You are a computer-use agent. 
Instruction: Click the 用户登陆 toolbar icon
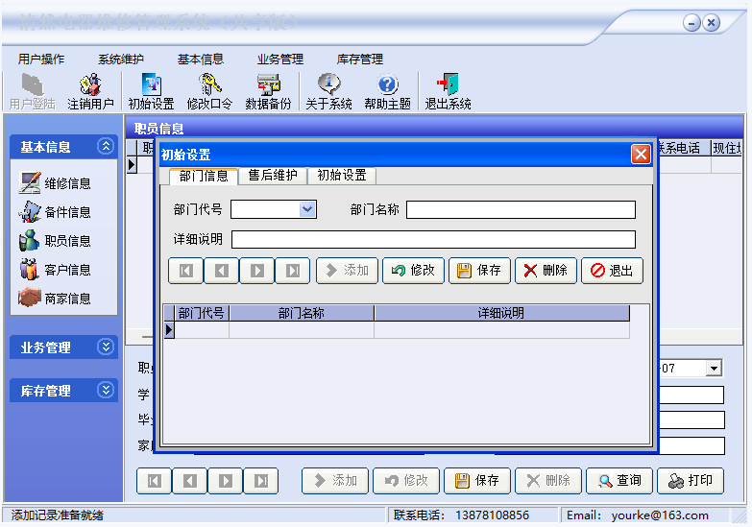click(x=32, y=91)
